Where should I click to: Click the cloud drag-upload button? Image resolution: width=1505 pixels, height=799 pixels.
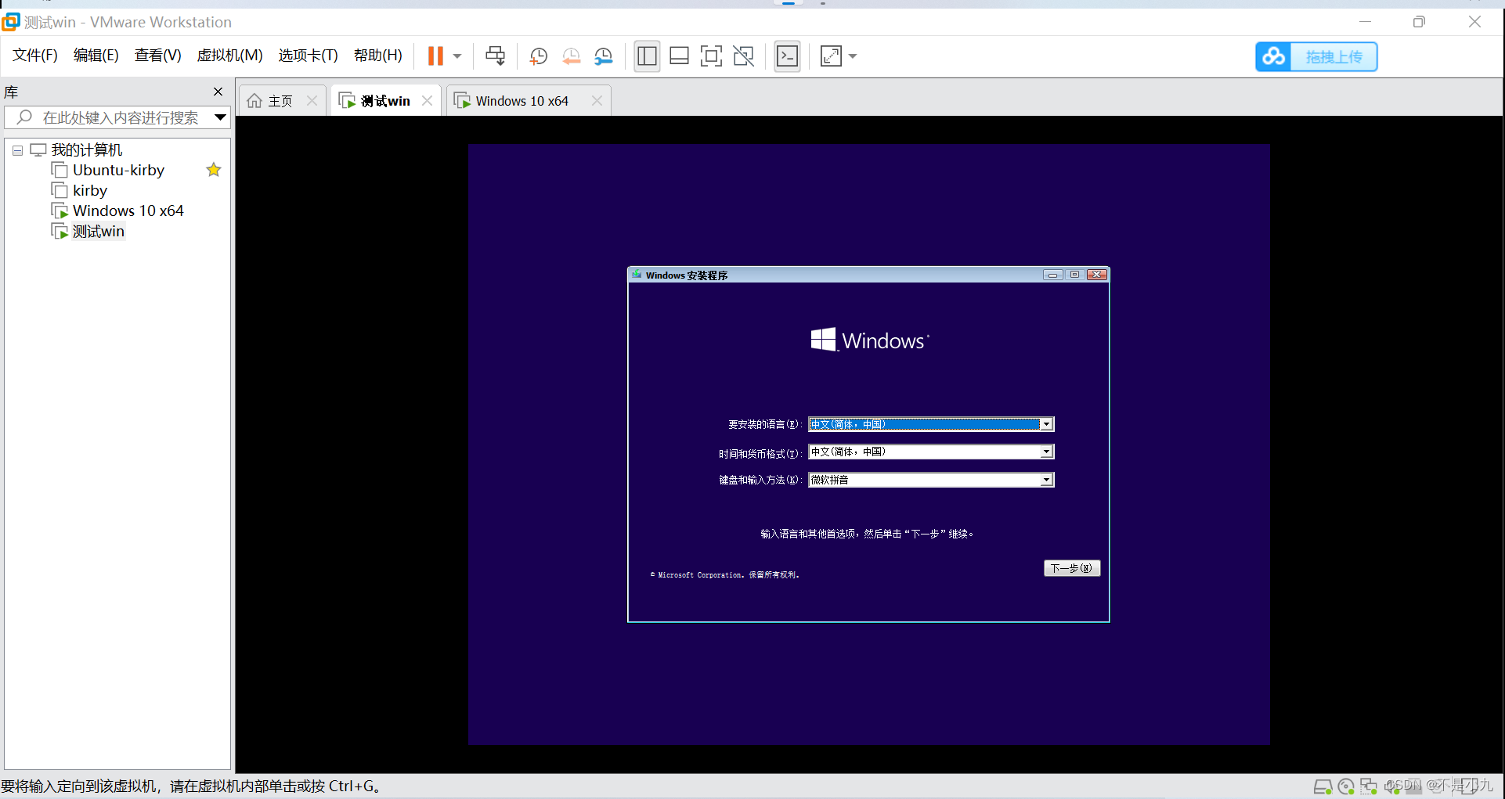pos(1316,56)
